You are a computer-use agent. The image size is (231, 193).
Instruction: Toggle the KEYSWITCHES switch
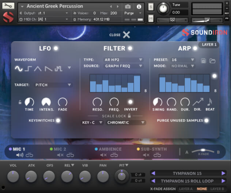pos(58,120)
